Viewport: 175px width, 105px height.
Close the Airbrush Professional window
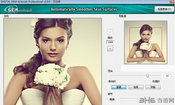click(172, 2)
